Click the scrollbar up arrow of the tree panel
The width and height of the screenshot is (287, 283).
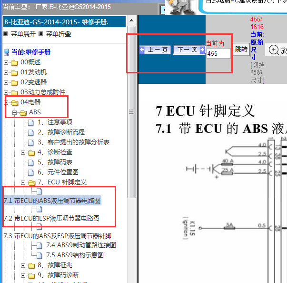point(131,20)
